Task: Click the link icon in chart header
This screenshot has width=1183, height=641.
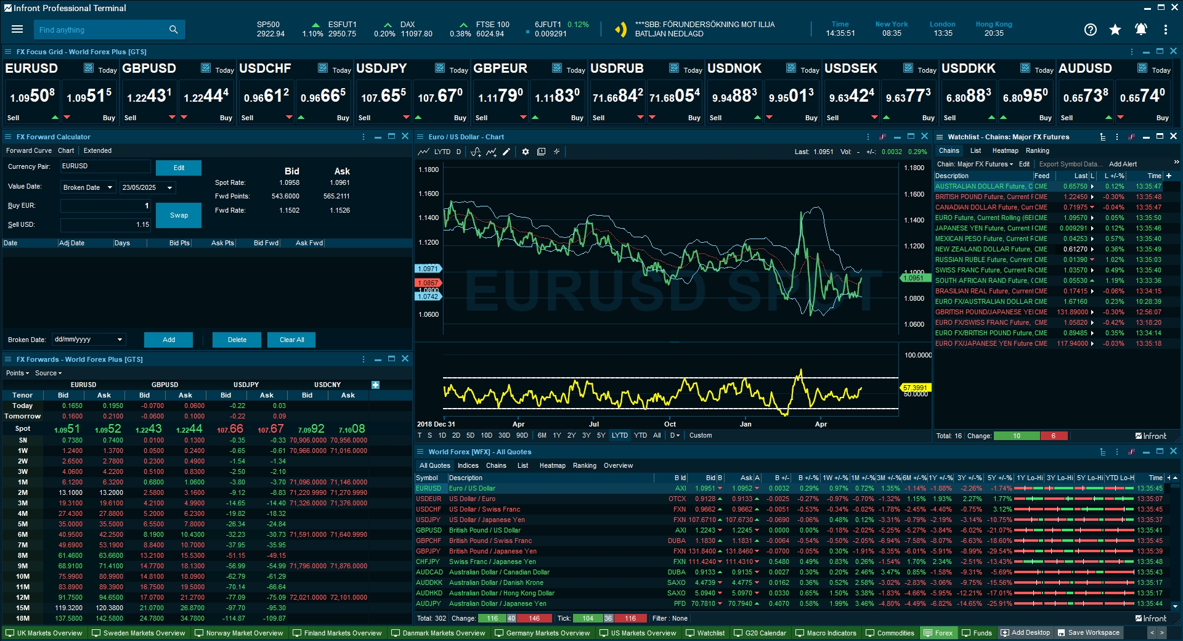Action: [882, 137]
